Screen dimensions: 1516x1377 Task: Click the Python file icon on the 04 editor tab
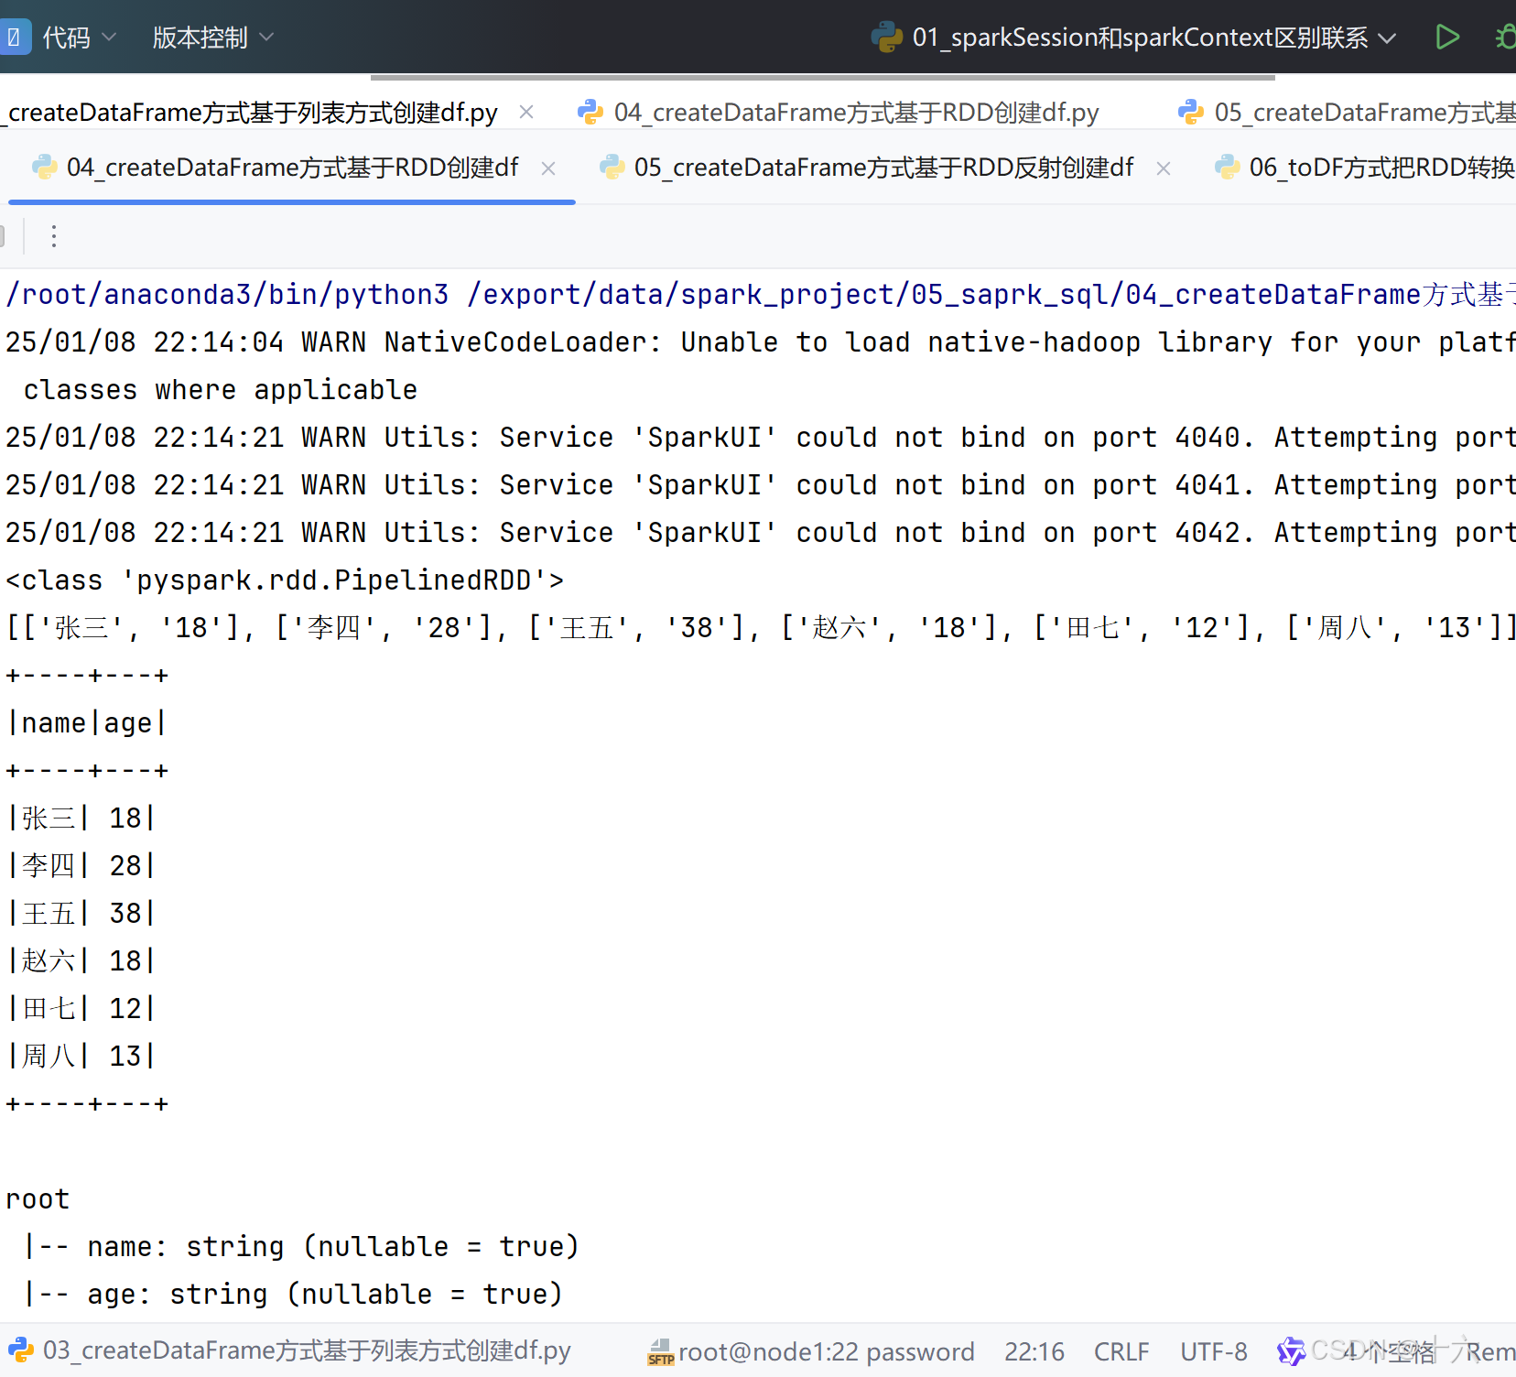click(x=590, y=113)
